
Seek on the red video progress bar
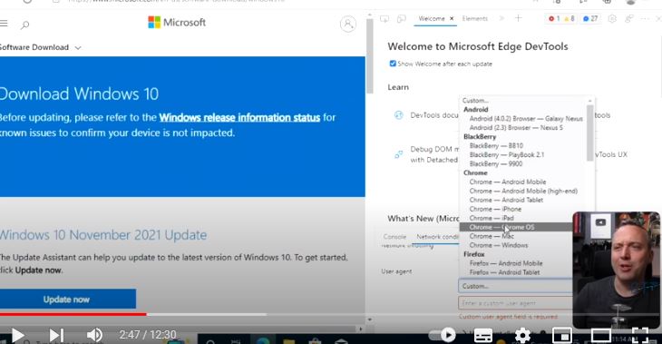coord(73,314)
